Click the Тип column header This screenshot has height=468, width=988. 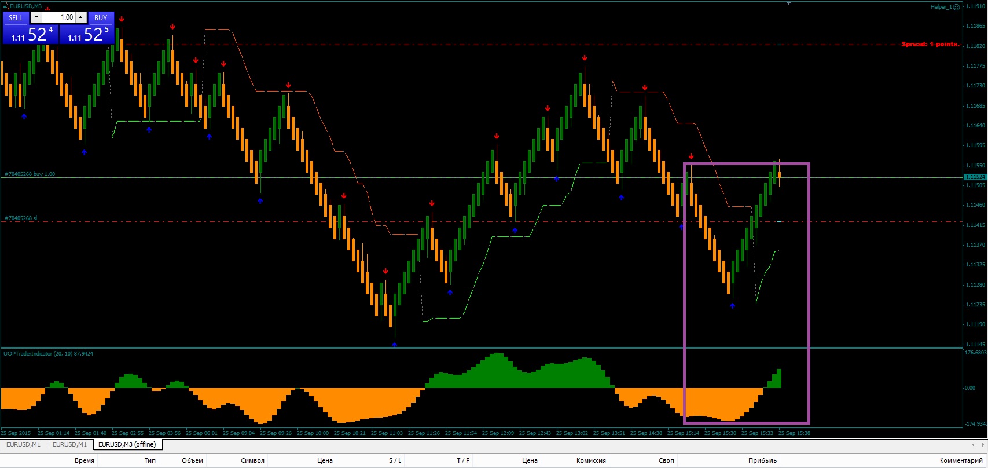150,460
